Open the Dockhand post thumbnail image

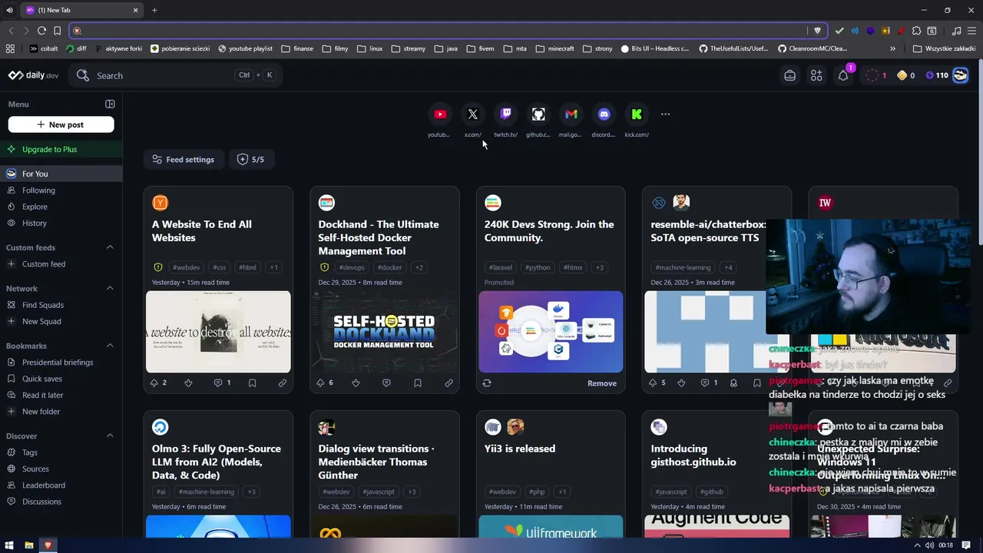pyautogui.click(x=384, y=332)
